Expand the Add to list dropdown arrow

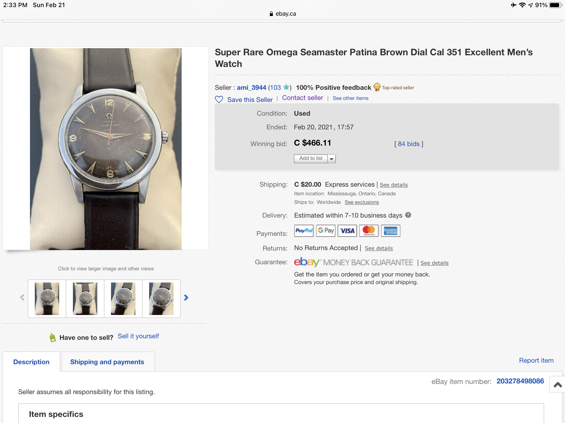pyautogui.click(x=331, y=158)
